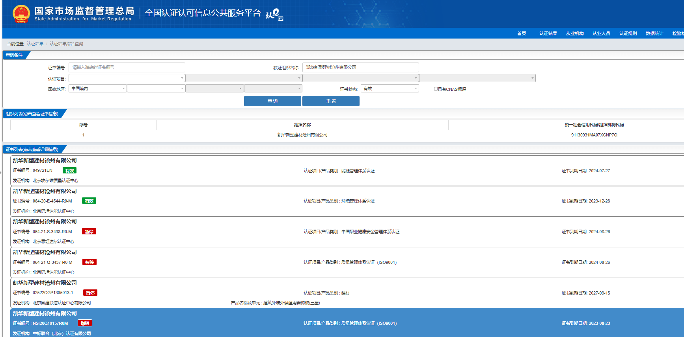
Task: Click the 序号 column header
Action: coord(83,125)
